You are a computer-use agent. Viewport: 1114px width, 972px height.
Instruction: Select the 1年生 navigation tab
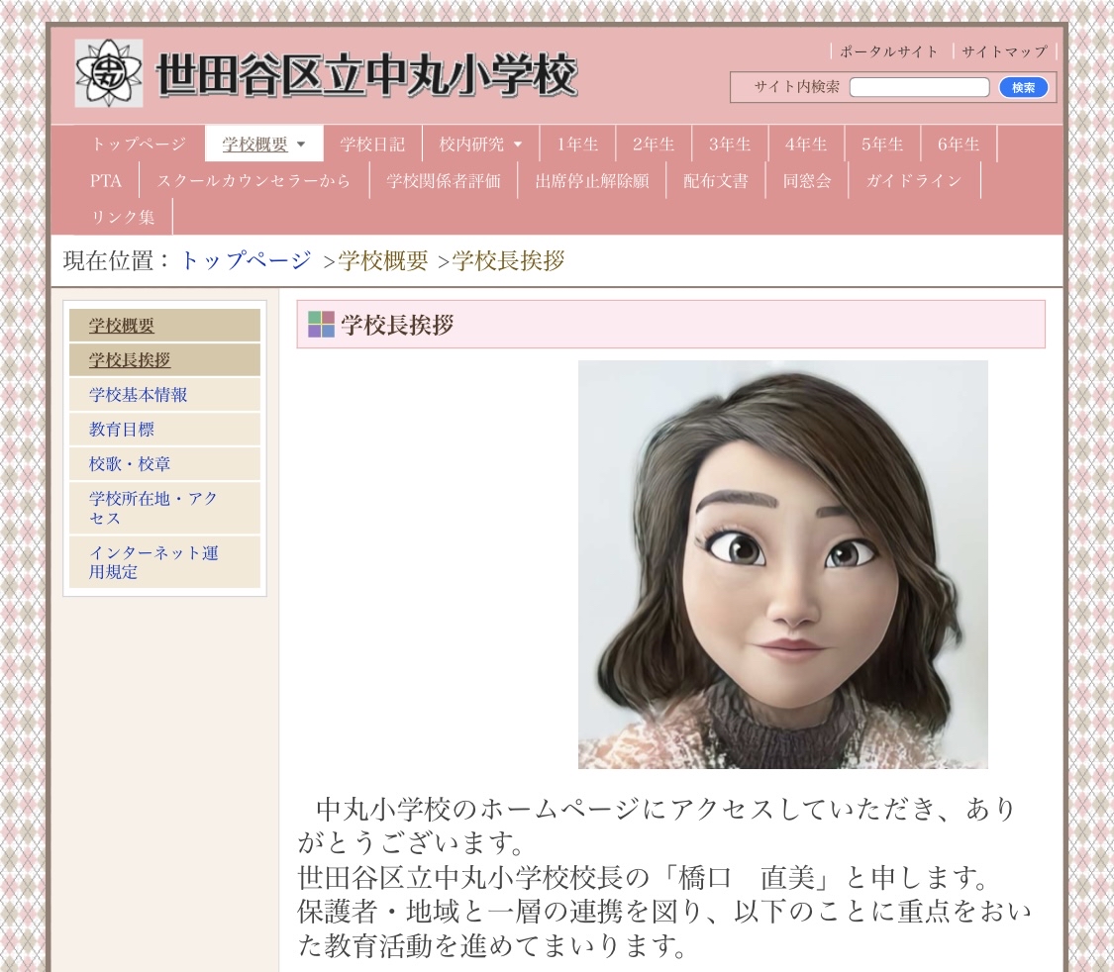coord(577,145)
